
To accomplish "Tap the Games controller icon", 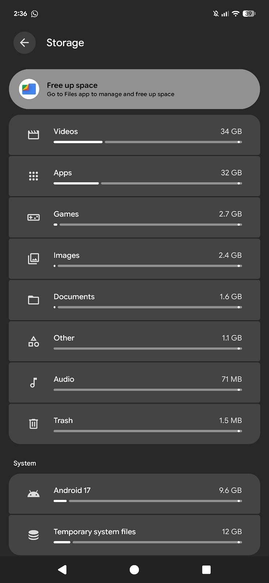I will click(x=34, y=217).
